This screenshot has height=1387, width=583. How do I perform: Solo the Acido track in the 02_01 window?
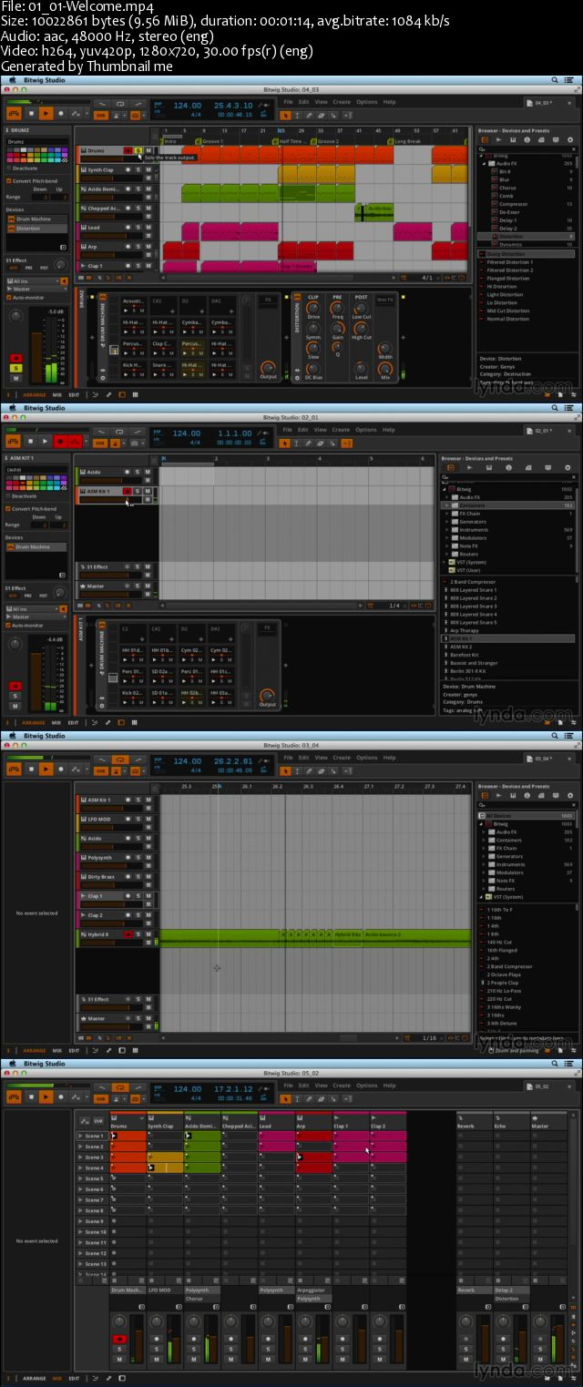pyautogui.click(x=138, y=472)
